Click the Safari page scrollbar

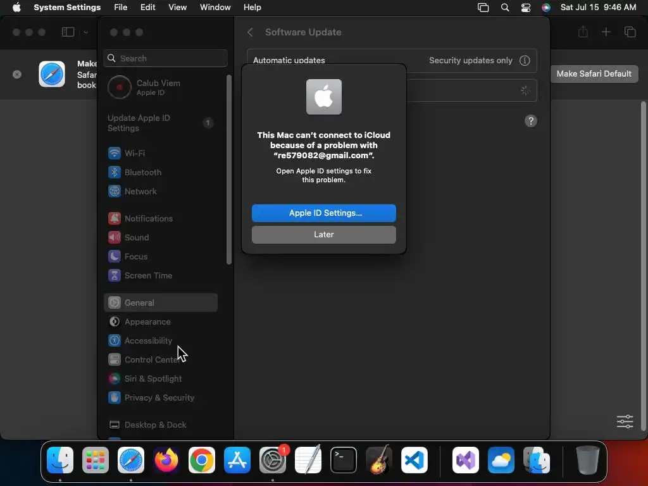click(x=643, y=265)
